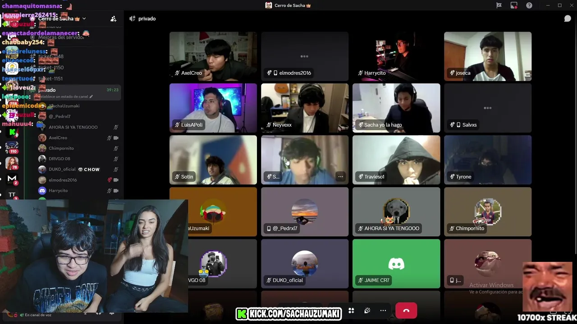577x324 pixels.
Task: Click muted mic icon beside DRVGO 08 in list
Action: (x=116, y=159)
